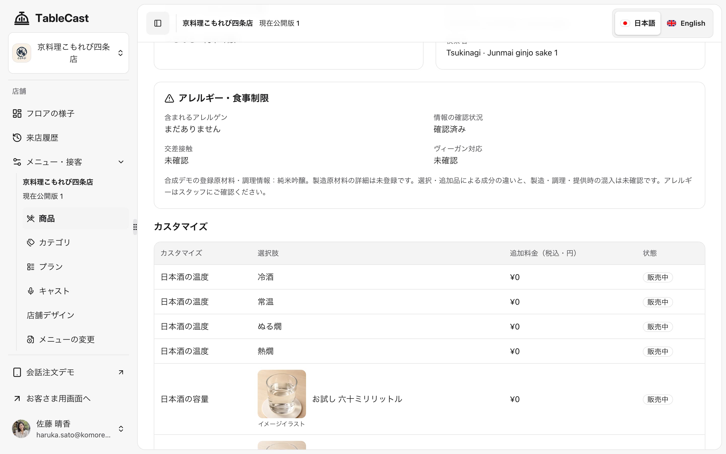Click the お客さま用画面へ arrow icon
Image resolution: width=726 pixels, height=454 pixels.
(17, 399)
